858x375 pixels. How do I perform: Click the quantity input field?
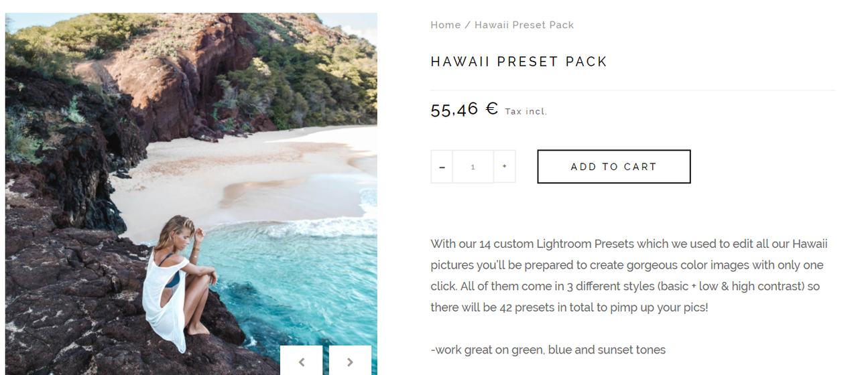[473, 167]
